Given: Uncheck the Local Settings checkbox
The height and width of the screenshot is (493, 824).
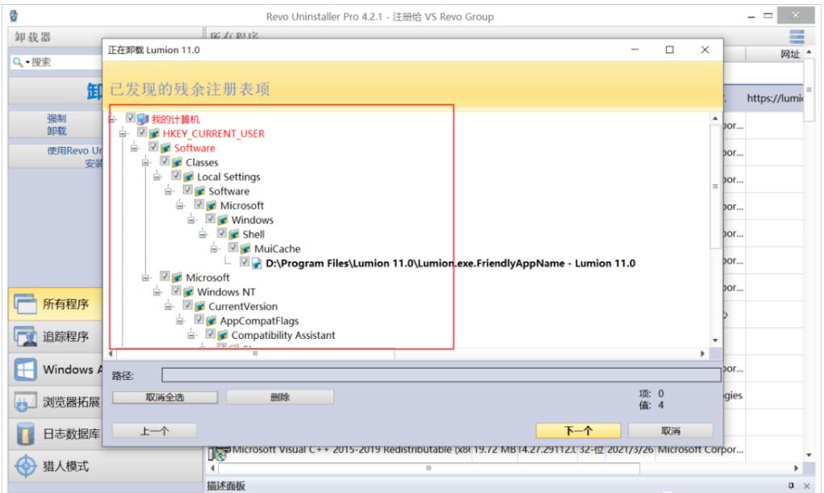Looking at the screenshot, I should point(177,175).
